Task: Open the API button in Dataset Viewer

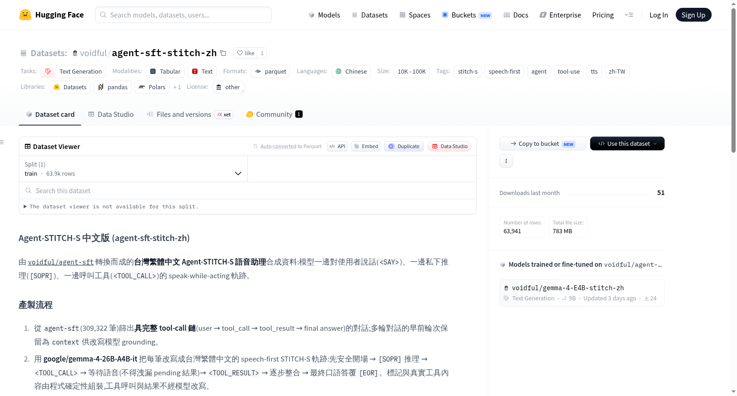Action: pyautogui.click(x=337, y=146)
